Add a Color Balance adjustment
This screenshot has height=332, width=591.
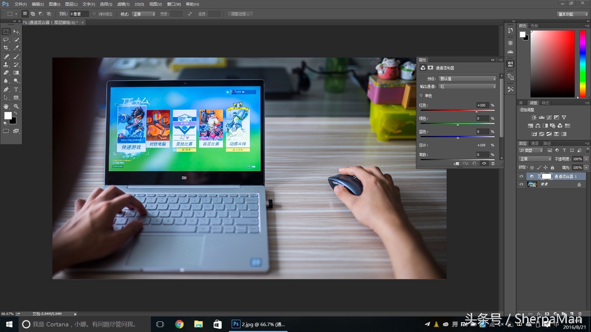click(538, 126)
